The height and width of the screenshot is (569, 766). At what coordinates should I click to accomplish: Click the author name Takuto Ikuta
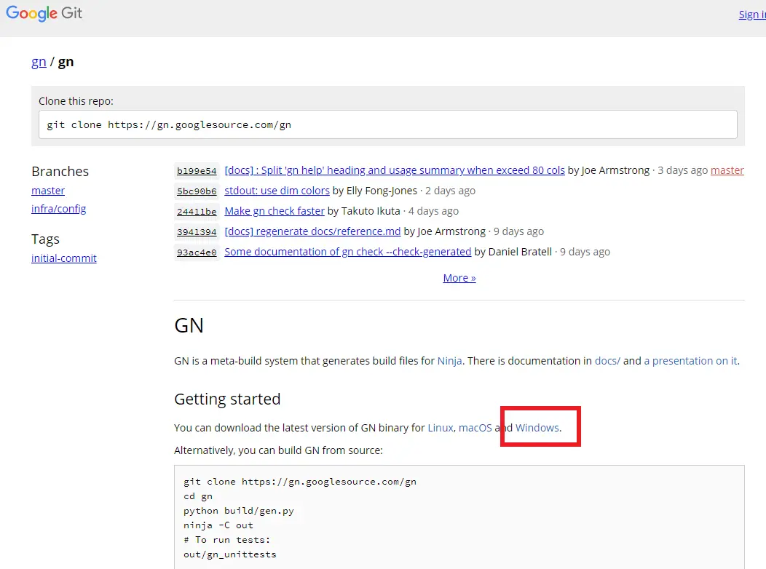(371, 211)
